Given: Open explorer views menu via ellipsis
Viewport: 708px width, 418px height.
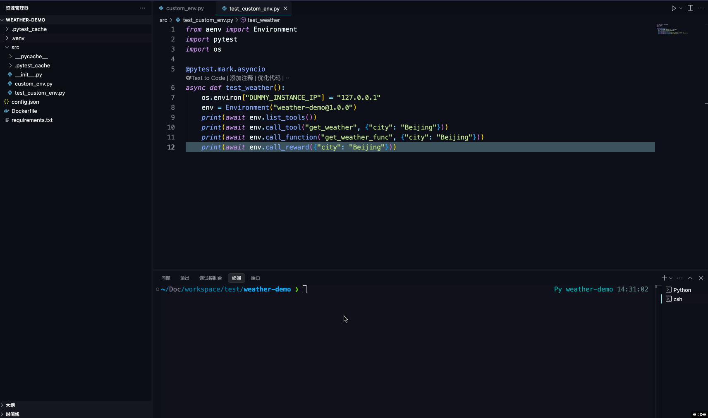Looking at the screenshot, I should [x=142, y=8].
